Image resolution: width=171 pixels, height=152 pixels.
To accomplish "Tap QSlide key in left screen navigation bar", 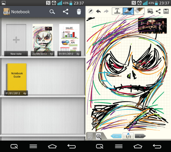I will tap(14, 146).
